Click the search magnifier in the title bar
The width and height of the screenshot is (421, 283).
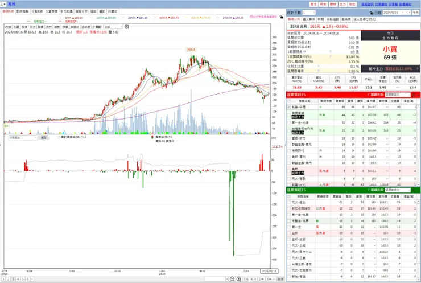(x=1, y=4)
